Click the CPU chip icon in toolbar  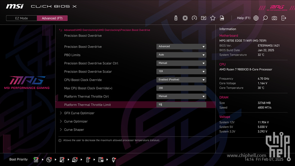pyautogui.click(x=185, y=18)
